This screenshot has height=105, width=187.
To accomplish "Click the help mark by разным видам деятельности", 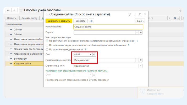I will pos(85,49).
